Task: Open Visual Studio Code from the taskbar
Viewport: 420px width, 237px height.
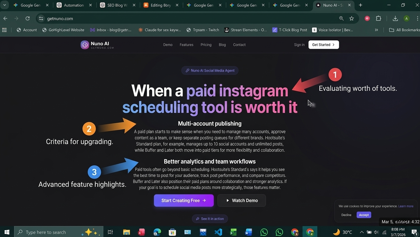Action: 218,232
